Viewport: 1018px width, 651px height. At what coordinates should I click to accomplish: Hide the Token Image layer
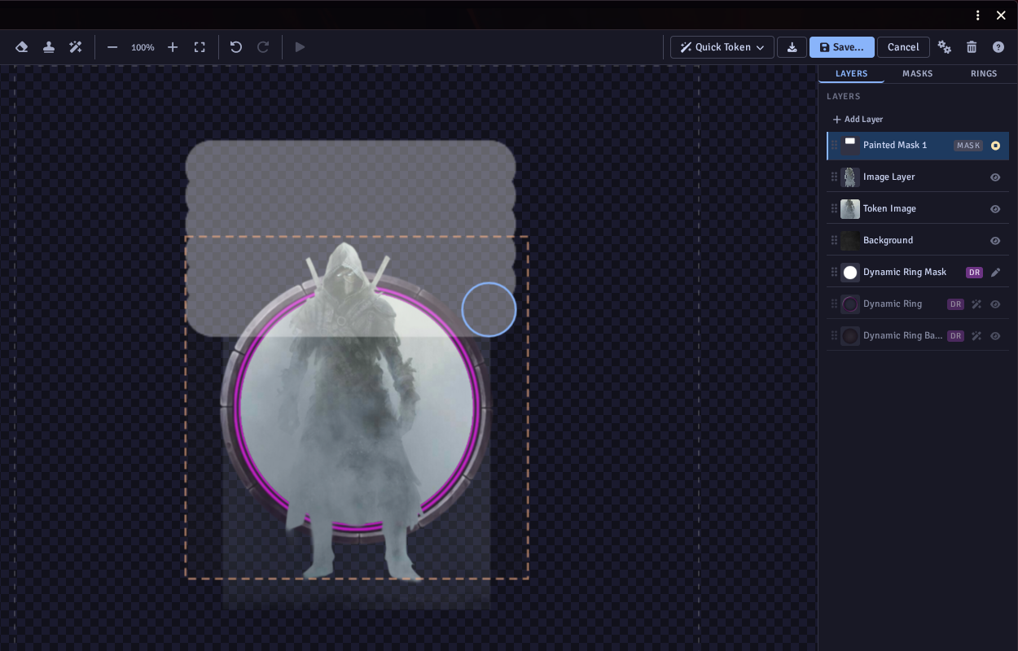pos(995,209)
